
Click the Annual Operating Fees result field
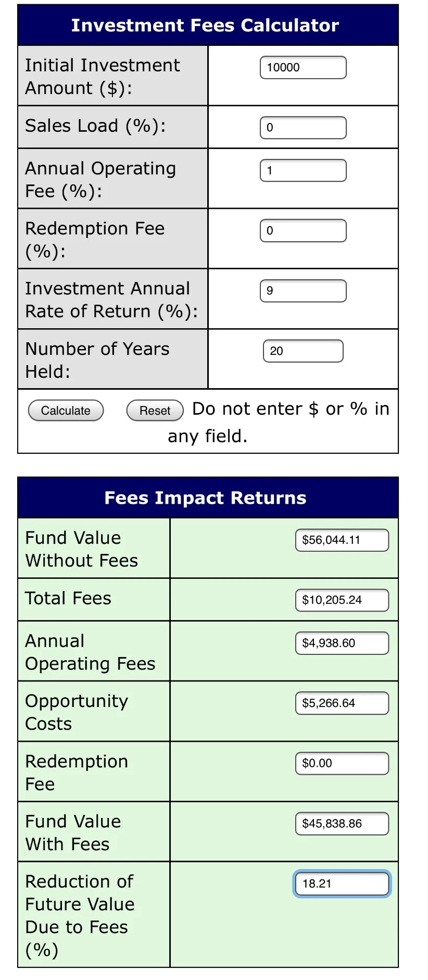[x=342, y=643]
